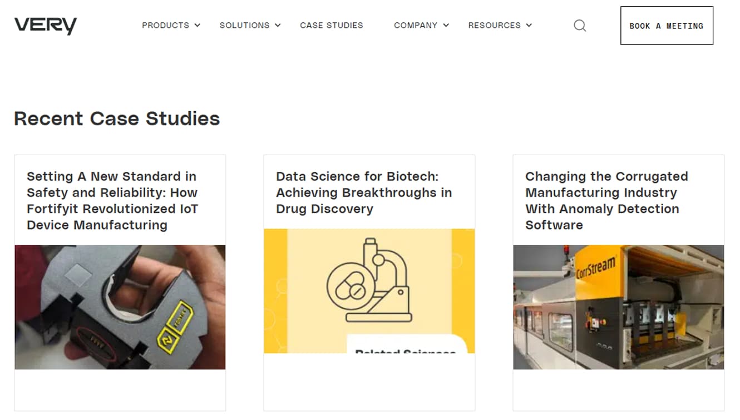Click the CorrStream machine photo thumbnail
This screenshot has width=740, height=420.
[x=618, y=307]
